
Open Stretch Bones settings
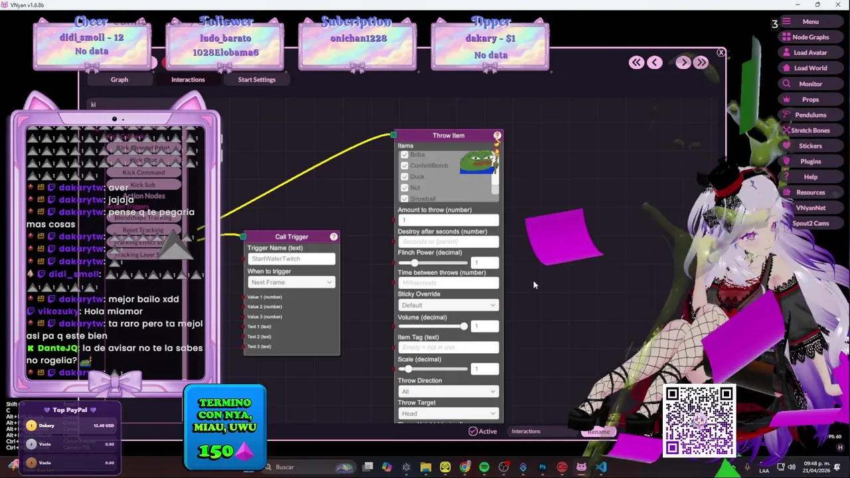tap(810, 130)
